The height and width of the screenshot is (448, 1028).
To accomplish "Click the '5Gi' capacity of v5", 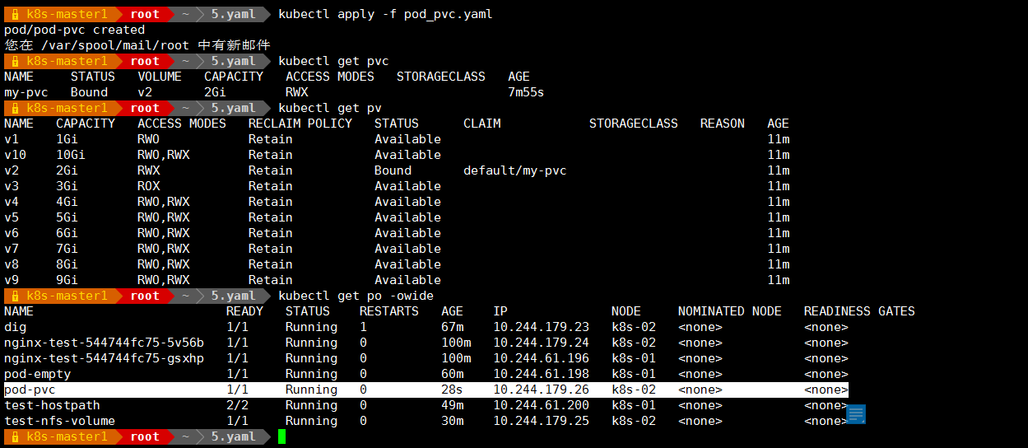I will pyautogui.click(x=67, y=217).
